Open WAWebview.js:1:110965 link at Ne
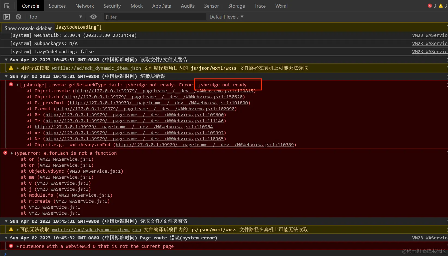Viewport: 448px width, 256px height. tap(135, 139)
